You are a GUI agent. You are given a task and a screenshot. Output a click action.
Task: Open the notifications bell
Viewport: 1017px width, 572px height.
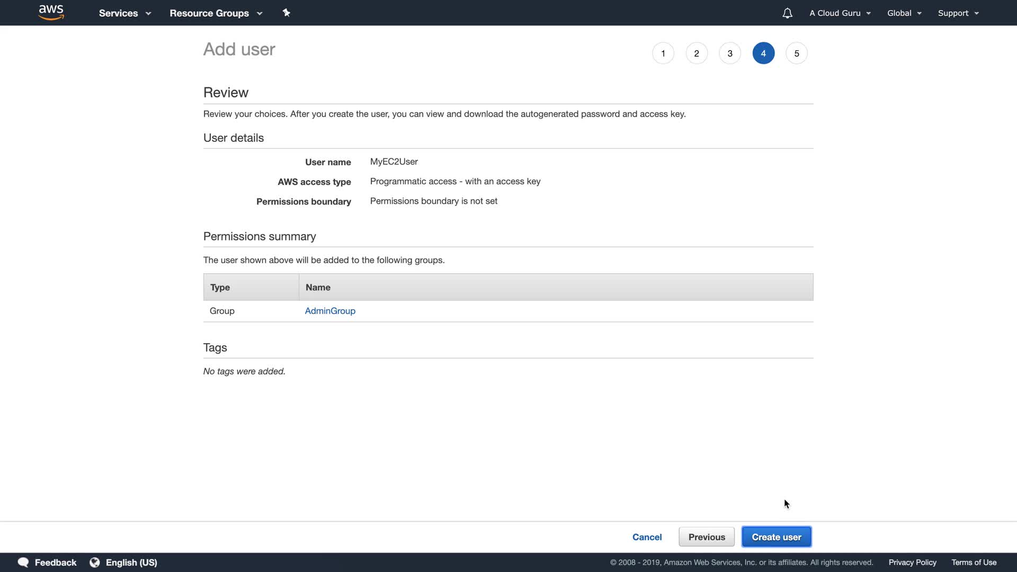(x=787, y=13)
